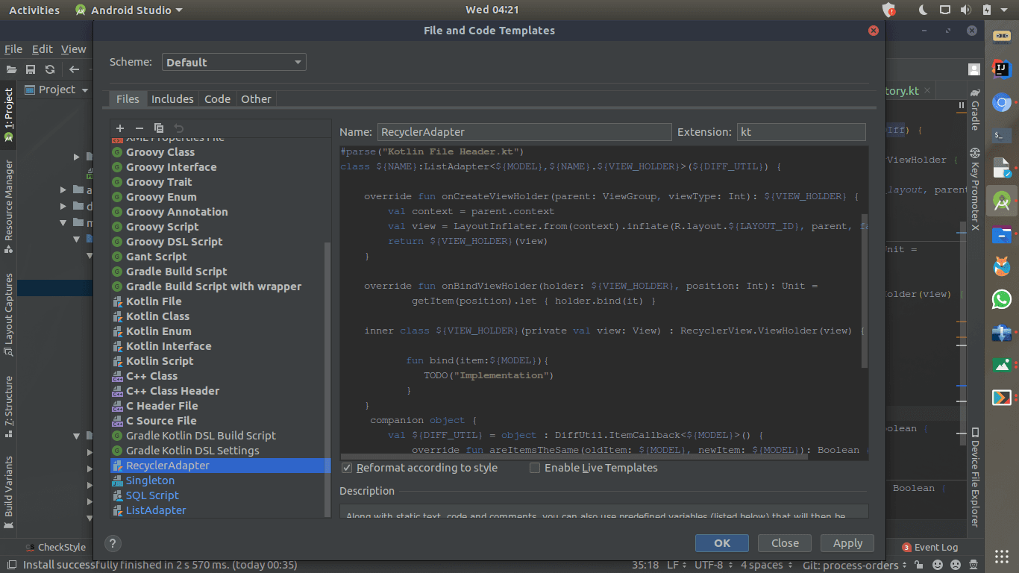Select the Singleton template in list
The image size is (1019, 573).
[150, 480]
